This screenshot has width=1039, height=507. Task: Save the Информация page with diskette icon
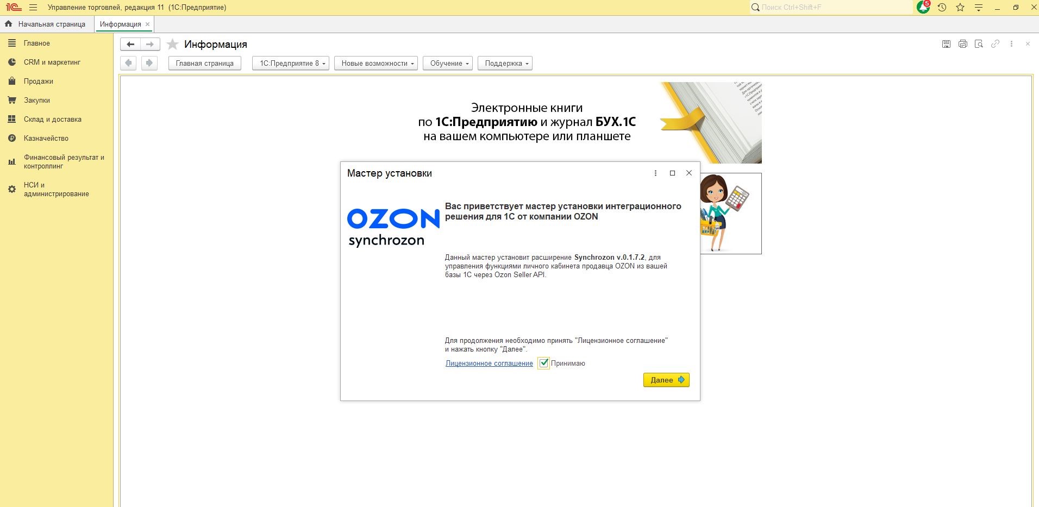point(946,44)
